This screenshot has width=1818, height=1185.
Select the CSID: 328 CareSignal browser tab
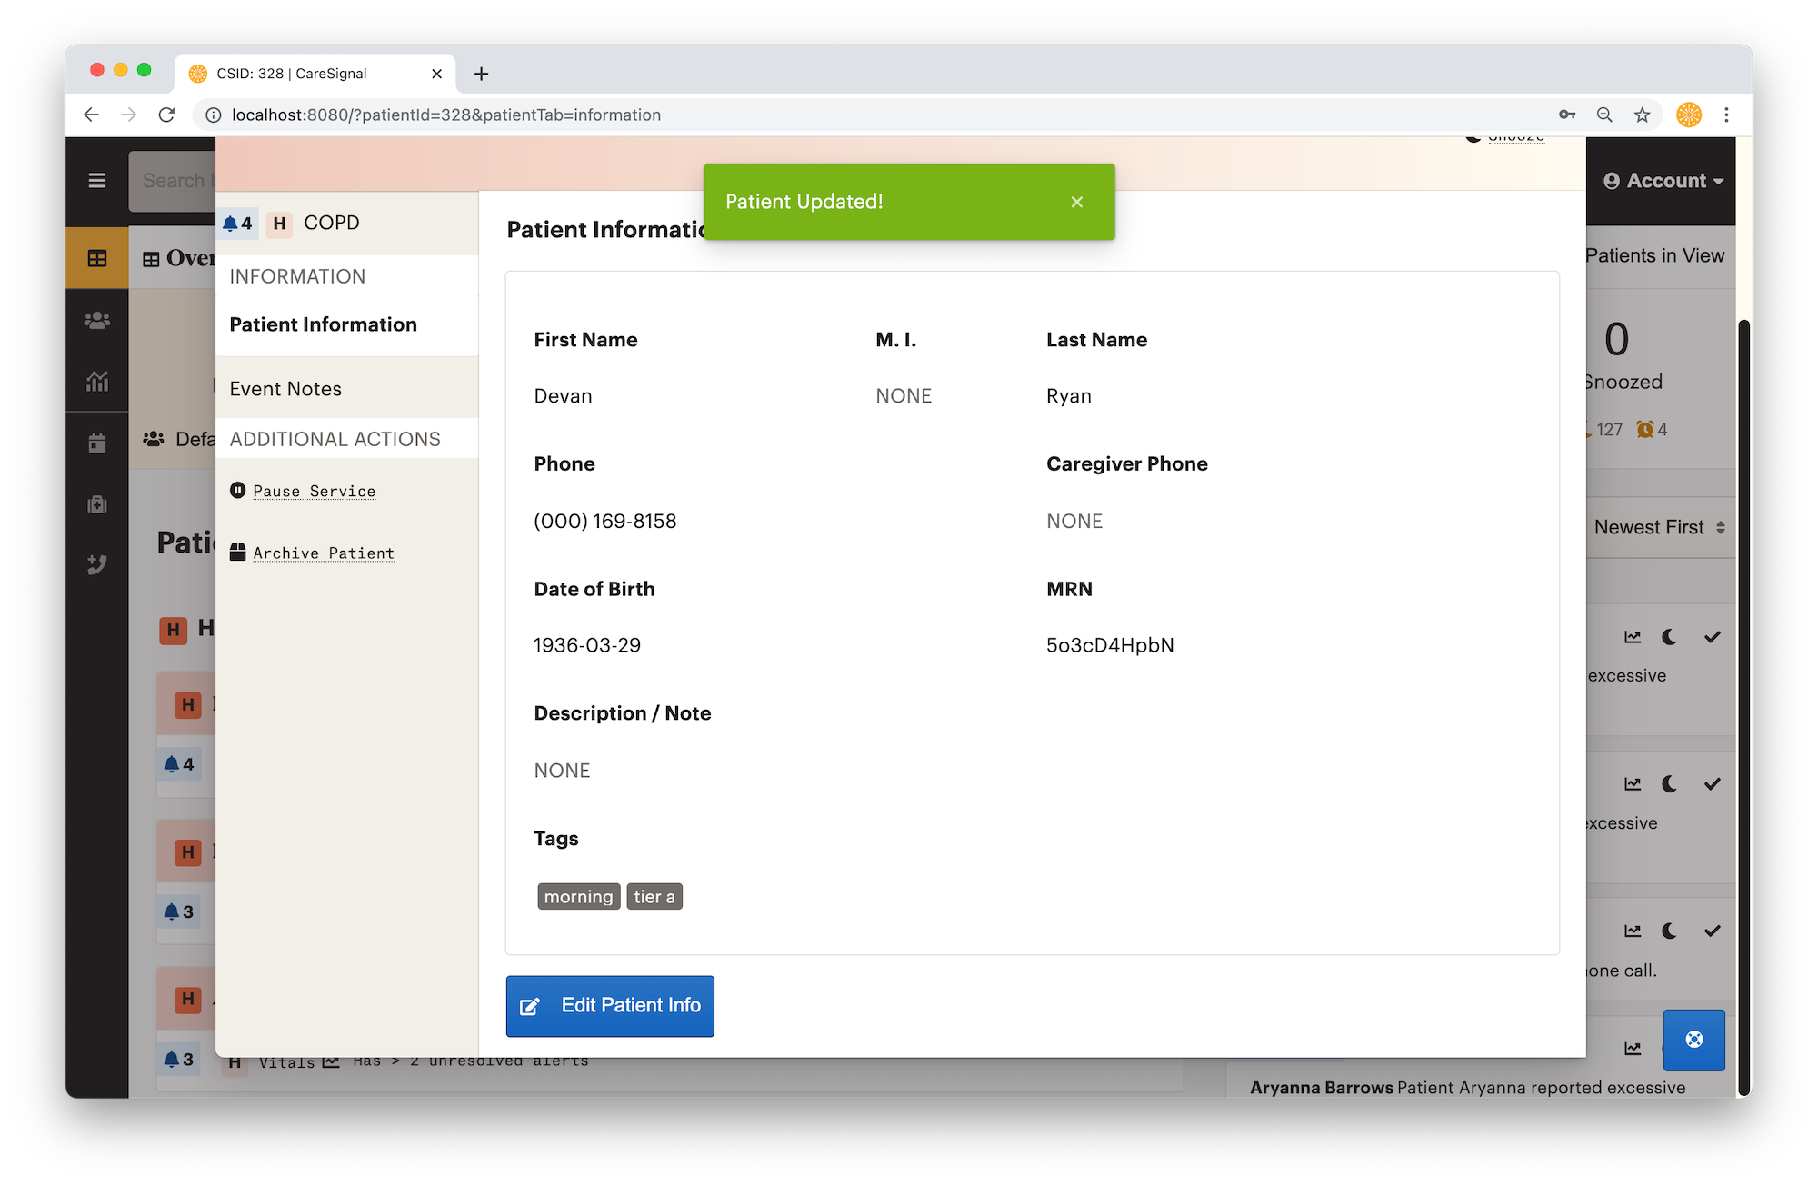coord(314,74)
